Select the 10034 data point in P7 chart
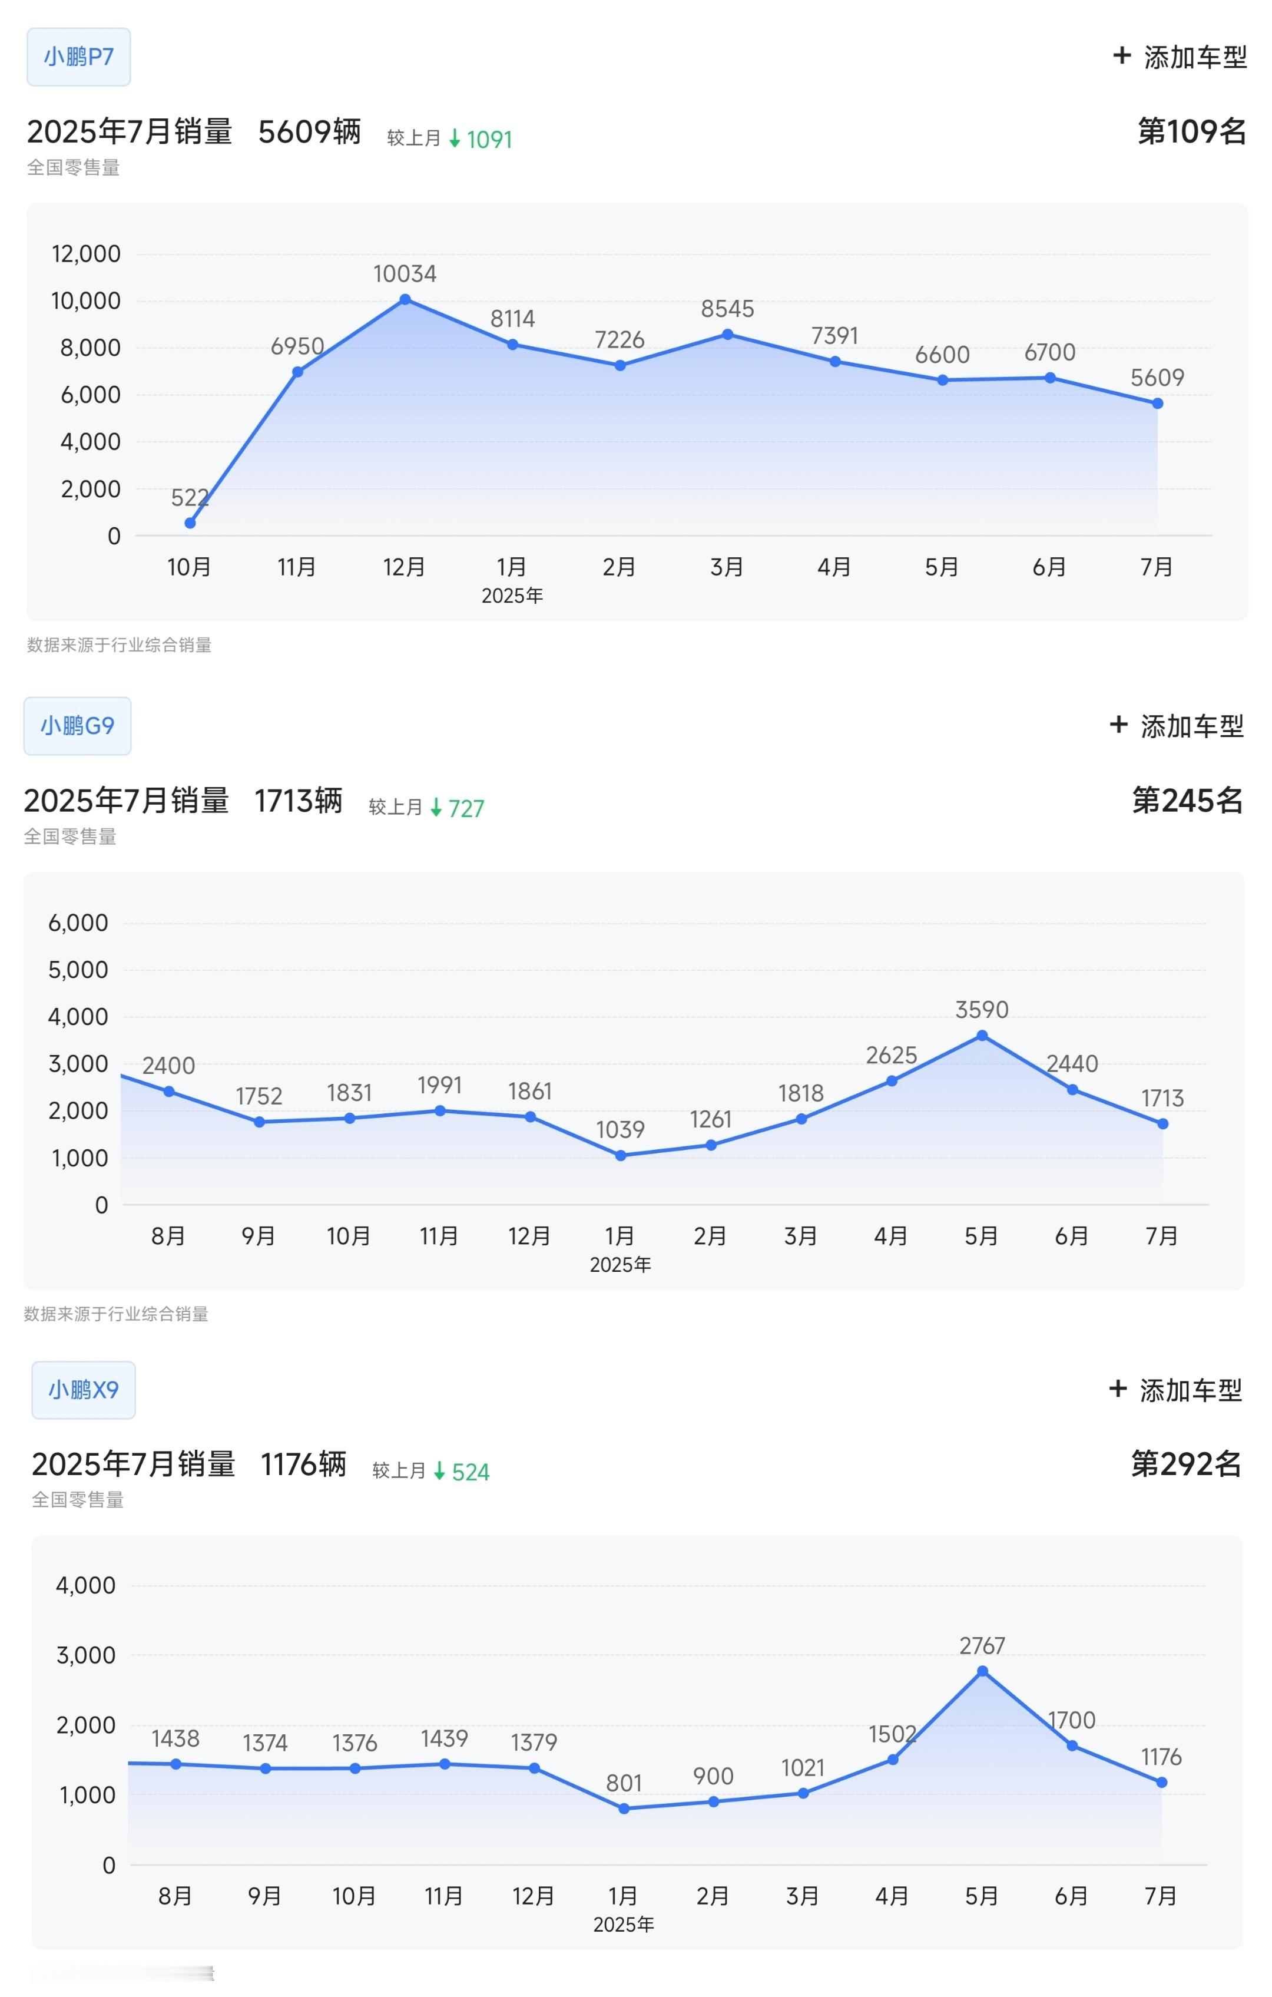Image resolution: width=1272 pixels, height=1997 pixels. [x=406, y=299]
